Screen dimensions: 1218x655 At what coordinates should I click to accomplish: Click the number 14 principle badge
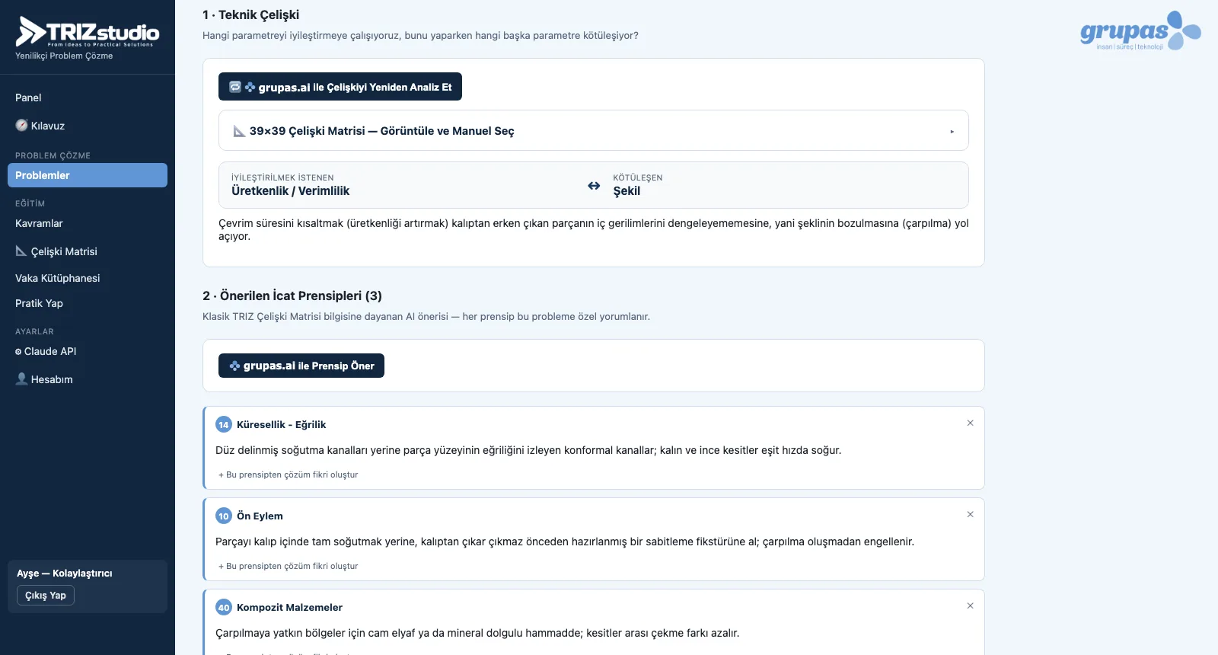pos(224,425)
